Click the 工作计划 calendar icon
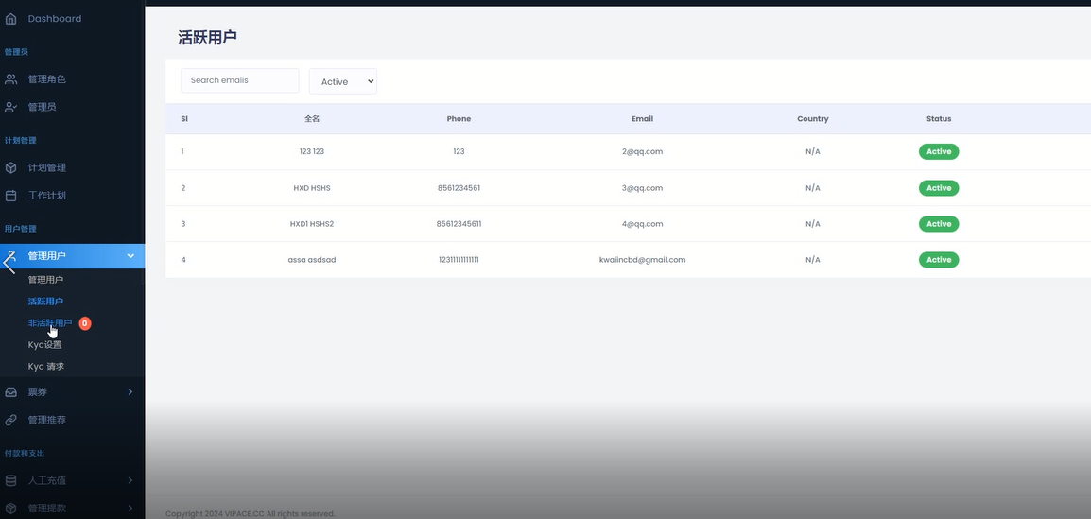1091x519 pixels. [10, 196]
